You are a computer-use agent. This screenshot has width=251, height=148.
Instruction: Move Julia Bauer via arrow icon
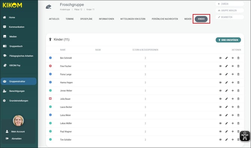tap(232, 99)
